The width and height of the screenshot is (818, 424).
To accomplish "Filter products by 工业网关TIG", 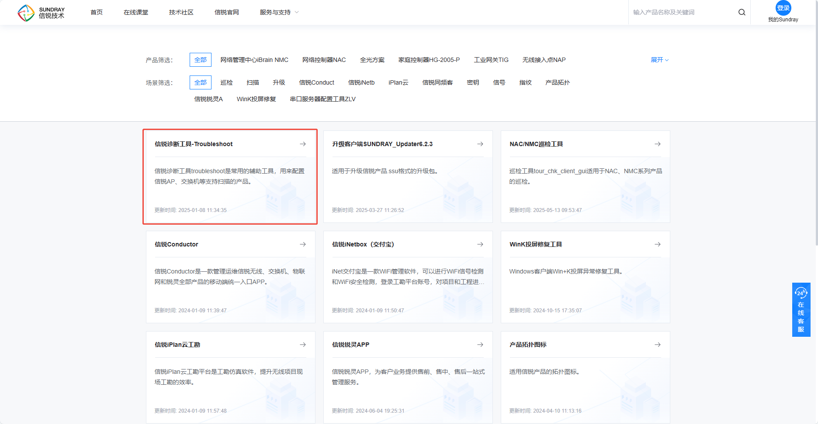I will 491,60.
